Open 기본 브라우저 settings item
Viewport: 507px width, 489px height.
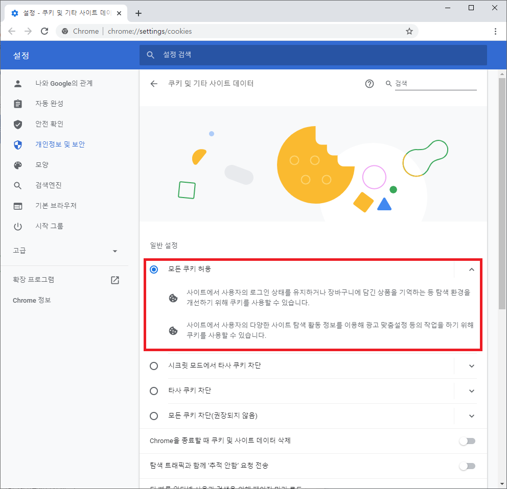tap(56, 205)
